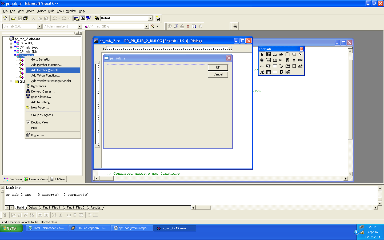Open the Find in Files 1 tab
Screen dimensions: 384x240
click(51, 207)
